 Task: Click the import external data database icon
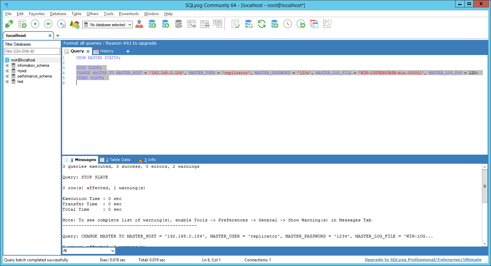tap(152, 24)
